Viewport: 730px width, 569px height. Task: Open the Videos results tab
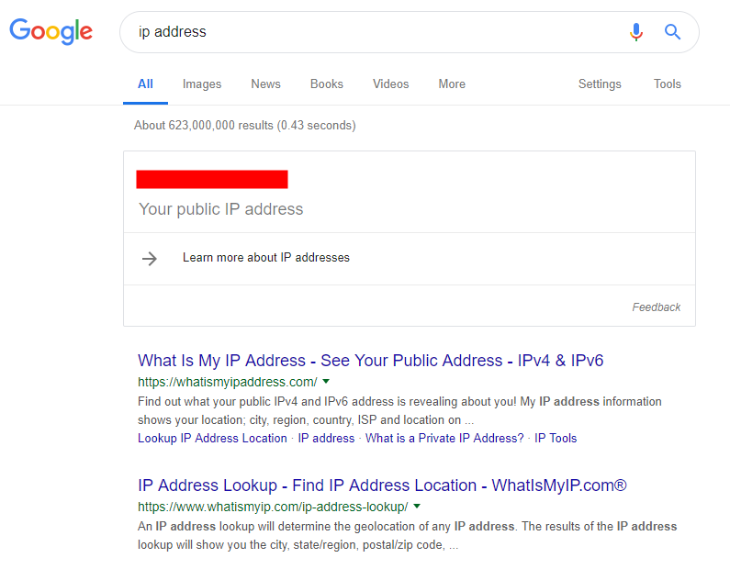click(390, 84)
